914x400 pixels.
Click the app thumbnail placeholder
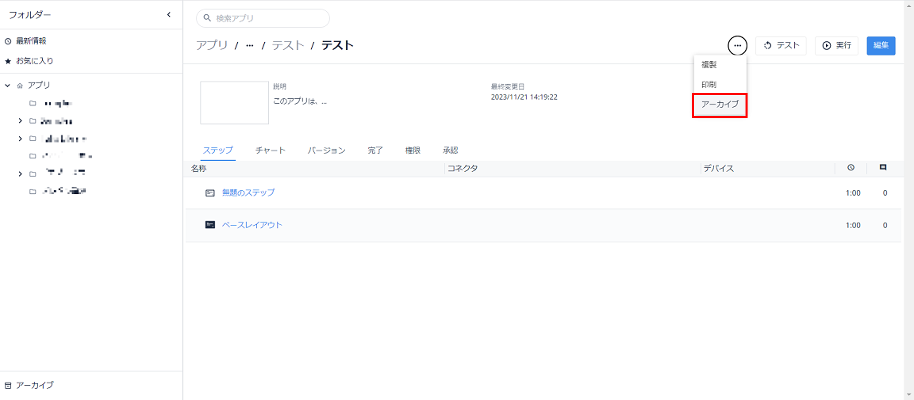click(234, 103)
